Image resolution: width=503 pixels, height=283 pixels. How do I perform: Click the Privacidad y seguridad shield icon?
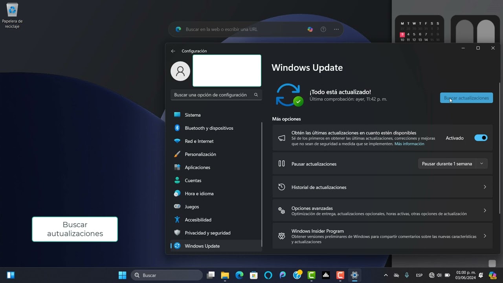[x=177, y=233]
